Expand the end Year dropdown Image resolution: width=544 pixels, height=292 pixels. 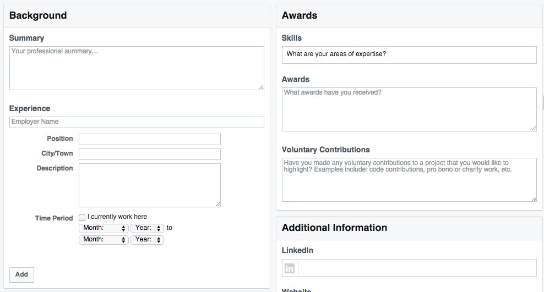(x=147, y=240)
